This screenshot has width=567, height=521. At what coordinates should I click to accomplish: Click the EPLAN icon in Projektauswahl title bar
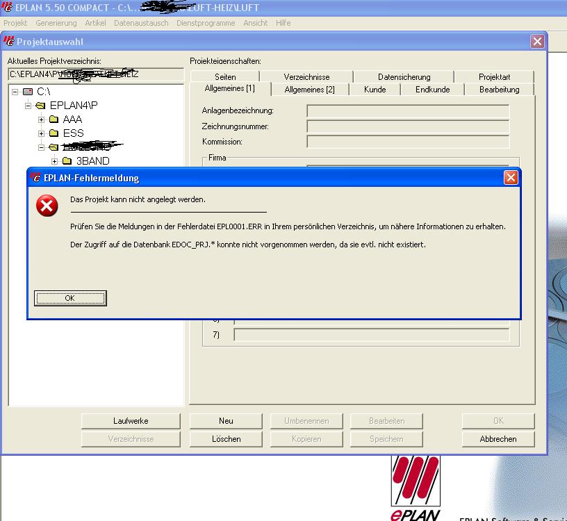coord(9,41)
